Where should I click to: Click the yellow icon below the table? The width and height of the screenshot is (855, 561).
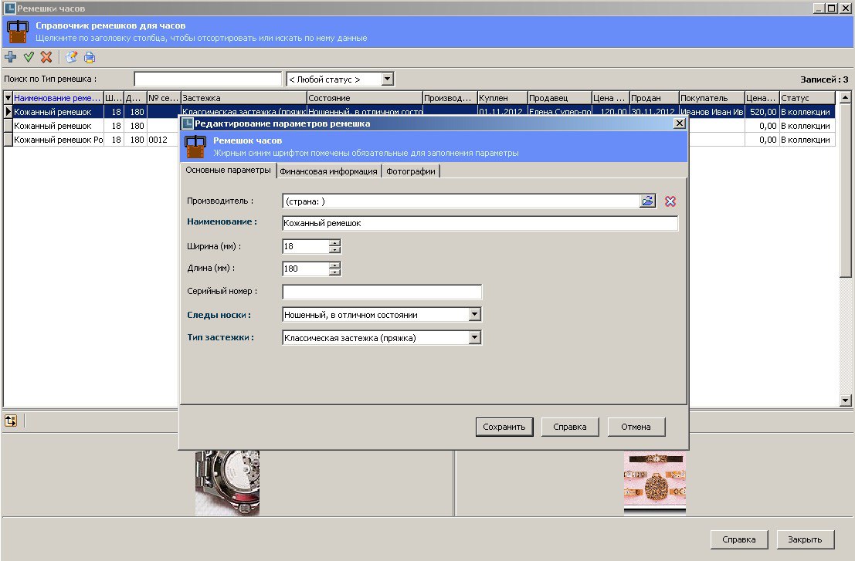(x=11, y=421)
